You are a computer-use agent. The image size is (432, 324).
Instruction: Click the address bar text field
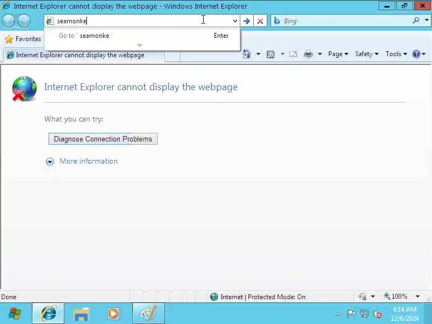(x=142, y=21)
